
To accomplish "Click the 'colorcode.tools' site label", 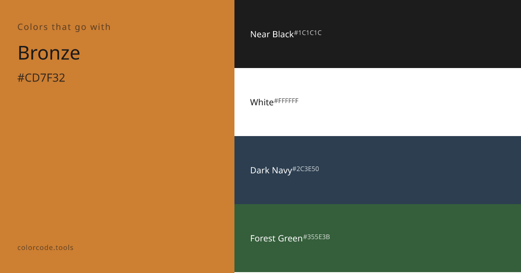I will 46,248.
